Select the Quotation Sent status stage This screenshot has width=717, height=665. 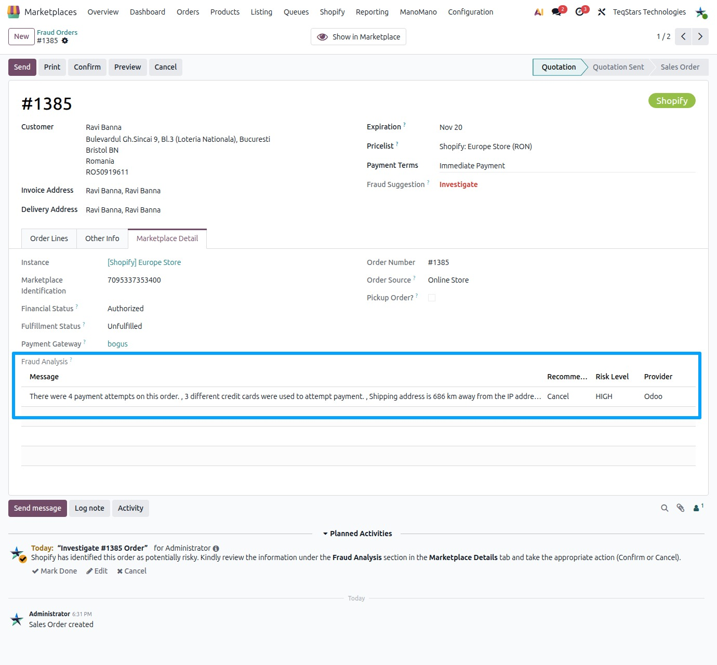click(618, 67)
